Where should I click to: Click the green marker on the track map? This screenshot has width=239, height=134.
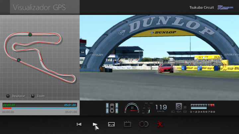click(x=30, y=34)
